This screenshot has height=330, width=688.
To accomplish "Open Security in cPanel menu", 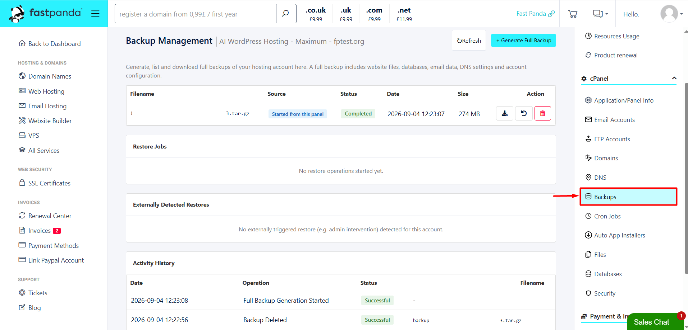I will click(x=600, y=293).
